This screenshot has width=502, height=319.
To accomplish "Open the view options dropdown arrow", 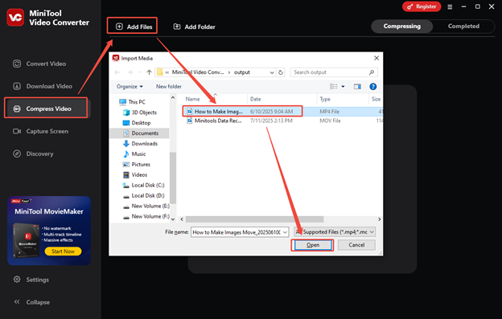I will coord(343,86).
